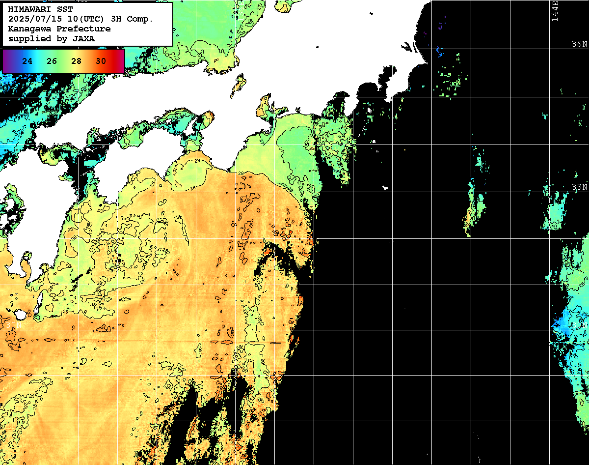This screenshot has width=589, height=465.
Task: Click the 24 value on temperature legend
Action: click(27, 61)
